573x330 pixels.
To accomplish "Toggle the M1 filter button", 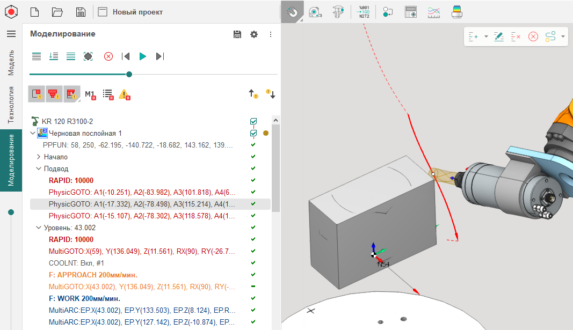I will click(x=90, y=94).
